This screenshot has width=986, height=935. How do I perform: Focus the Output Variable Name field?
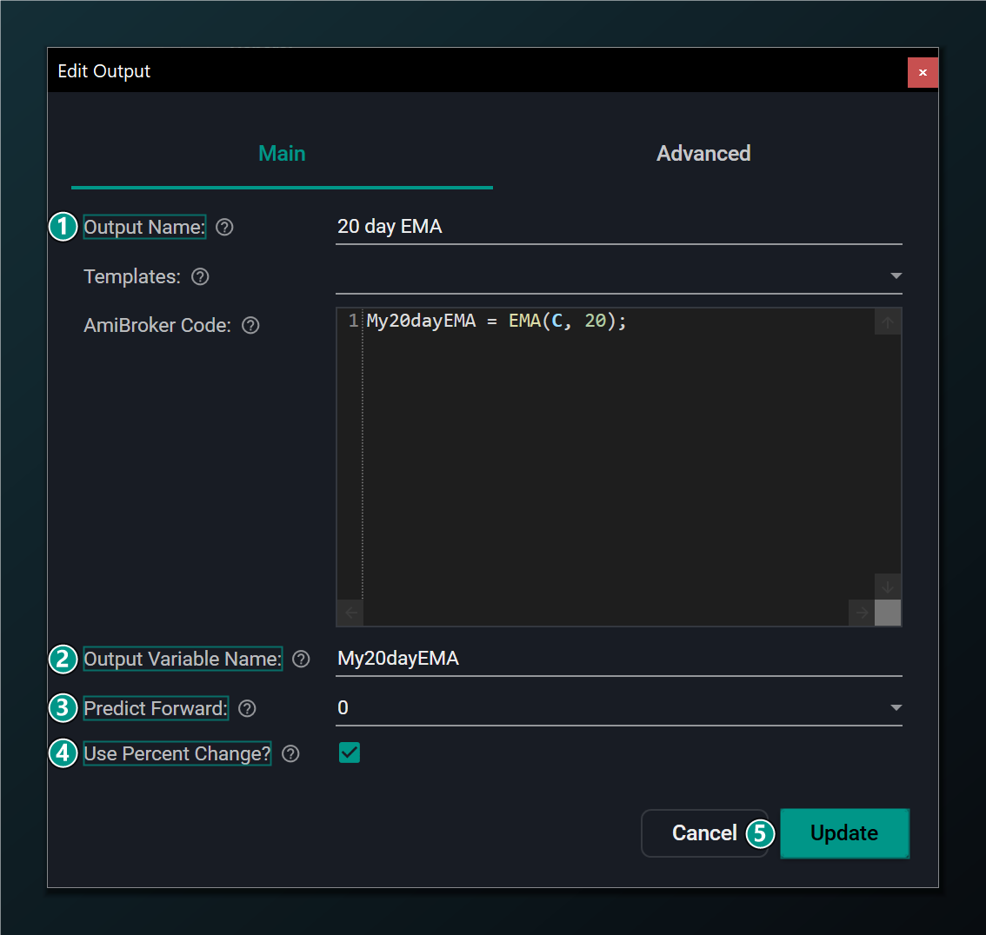click(x=619, y=659)
